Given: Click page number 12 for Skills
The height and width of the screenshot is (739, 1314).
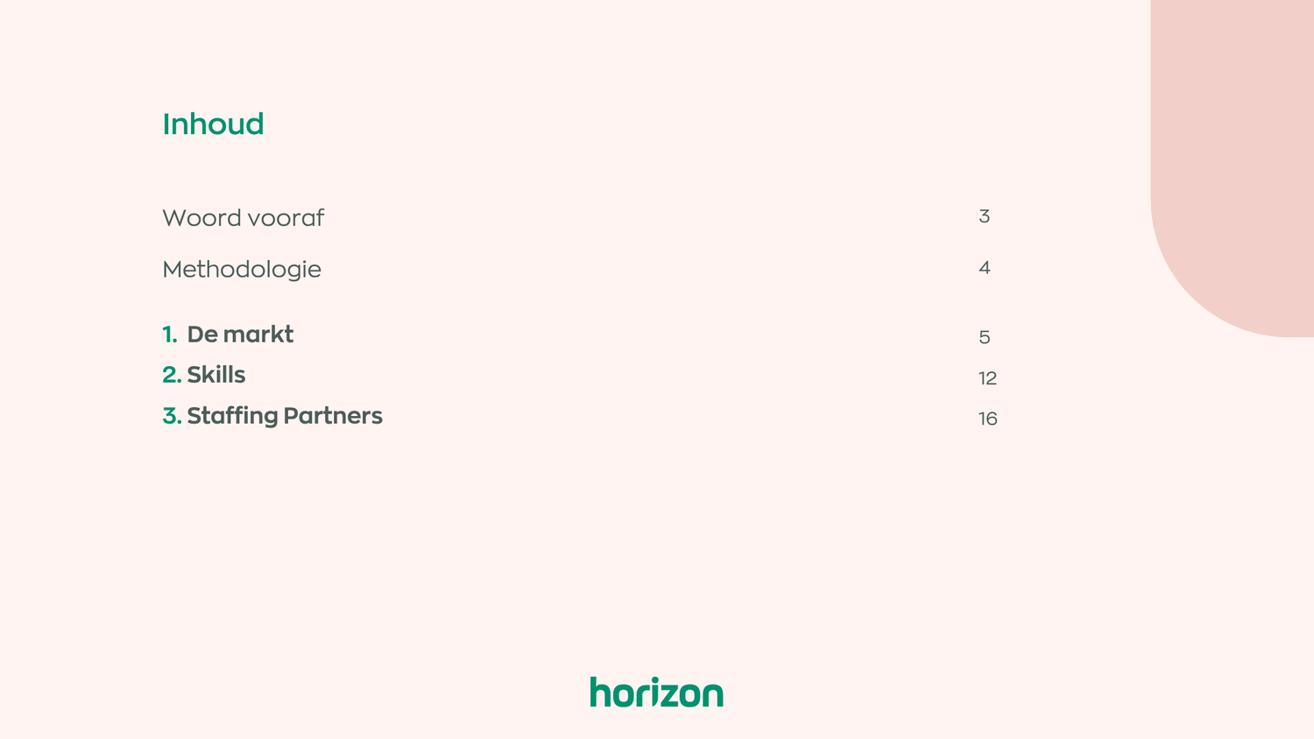Looking at the screenshot, I should pos(987,378).
